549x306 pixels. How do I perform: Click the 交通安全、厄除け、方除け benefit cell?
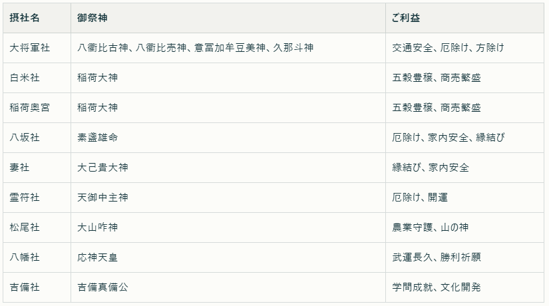click(x=448, y=48)
